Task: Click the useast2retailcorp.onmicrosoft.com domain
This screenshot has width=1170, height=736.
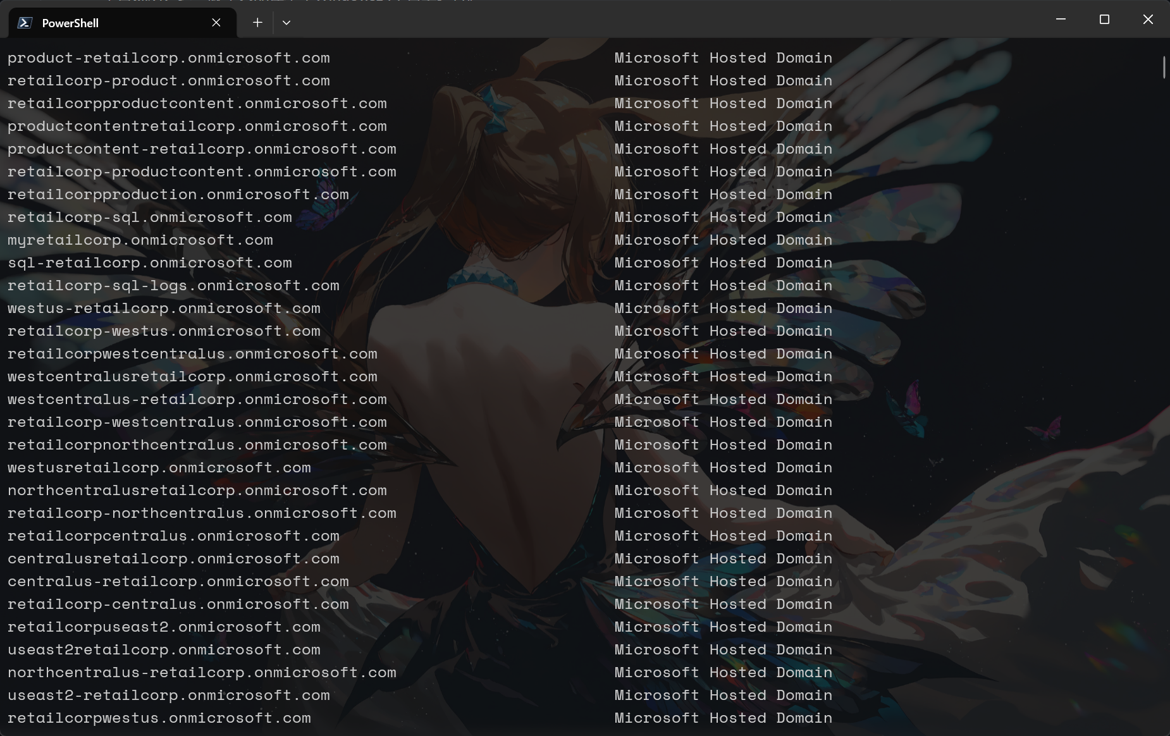Action: click(x=164, y=650)
